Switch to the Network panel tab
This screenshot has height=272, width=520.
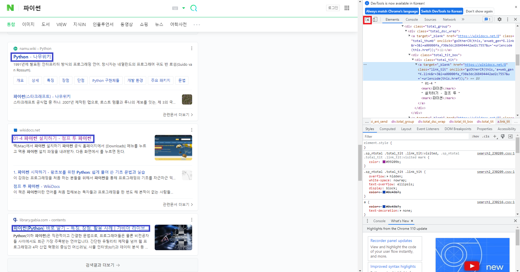point(449,20)
